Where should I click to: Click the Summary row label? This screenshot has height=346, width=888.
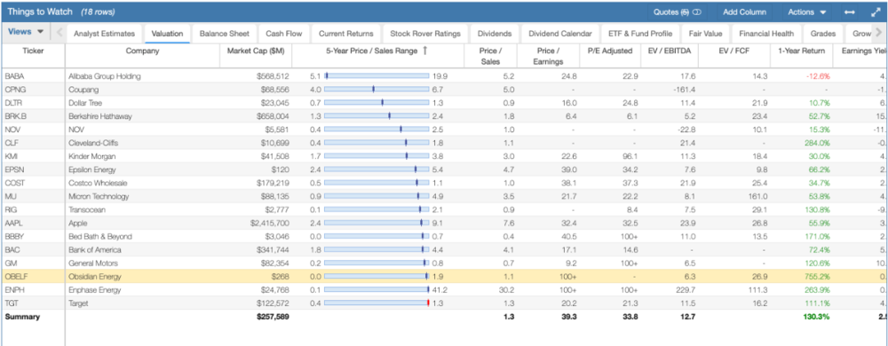[22, 317]
